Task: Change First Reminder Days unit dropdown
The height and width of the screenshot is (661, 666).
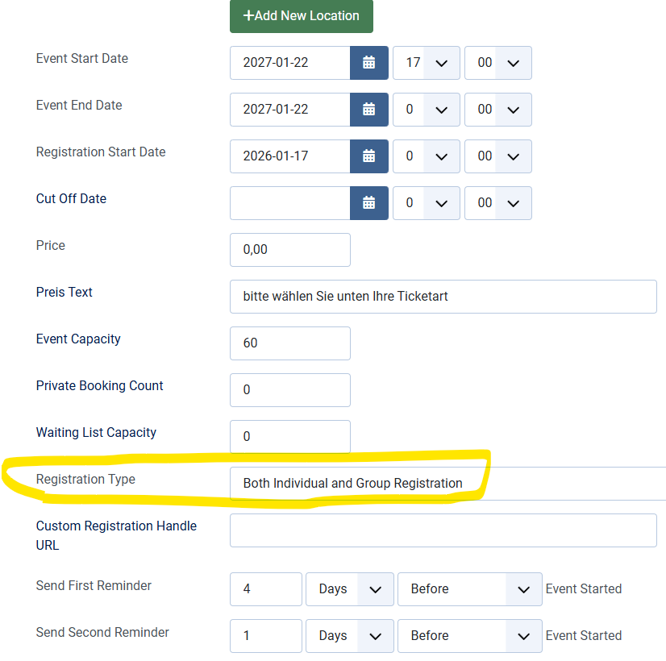Action: tap(349, 589)
